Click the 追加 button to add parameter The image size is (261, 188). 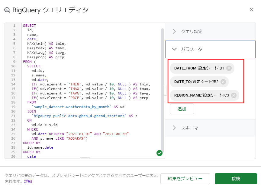point(182,109)
